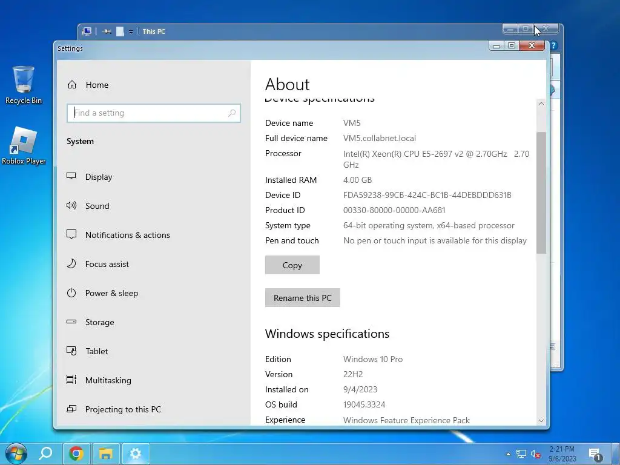Click the System type value text
Screen dimensions: 620x465
coord(429,225)
